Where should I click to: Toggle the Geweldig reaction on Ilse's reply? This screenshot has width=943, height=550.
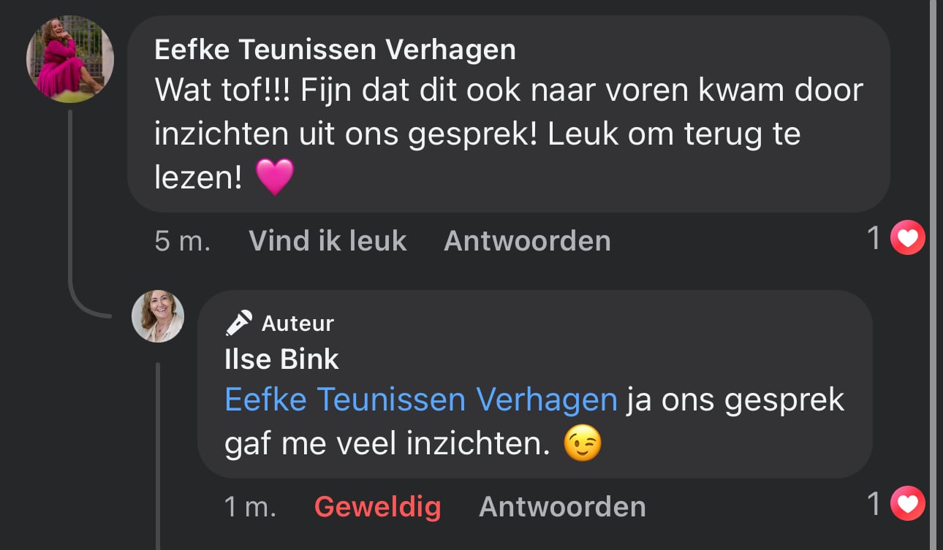(x=377, y=506)
